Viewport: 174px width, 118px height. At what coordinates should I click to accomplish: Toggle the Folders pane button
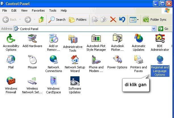(78, 20)
